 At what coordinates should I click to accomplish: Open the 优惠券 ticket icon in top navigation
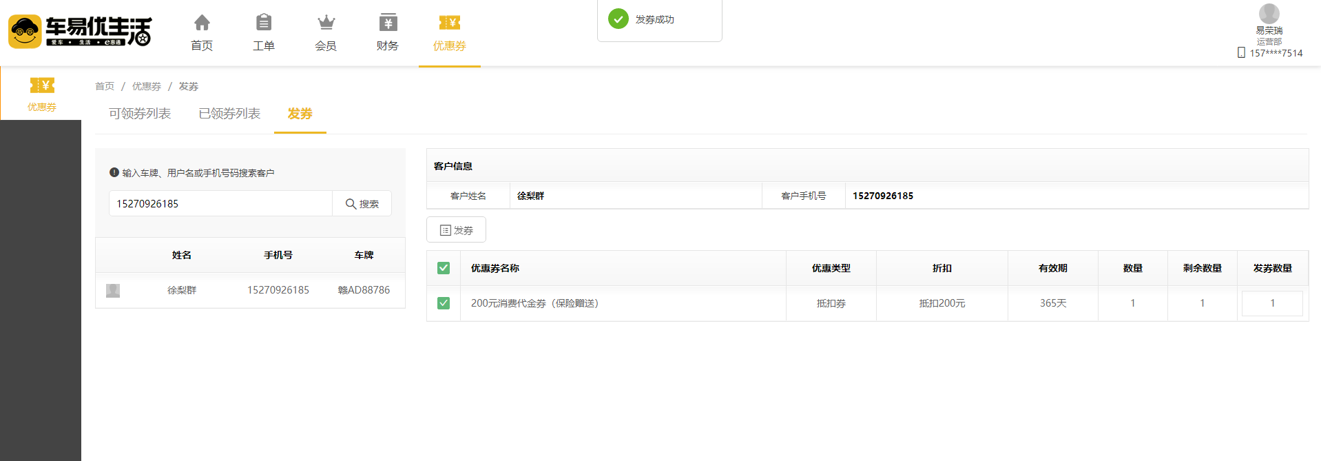[x=450, y=23]
